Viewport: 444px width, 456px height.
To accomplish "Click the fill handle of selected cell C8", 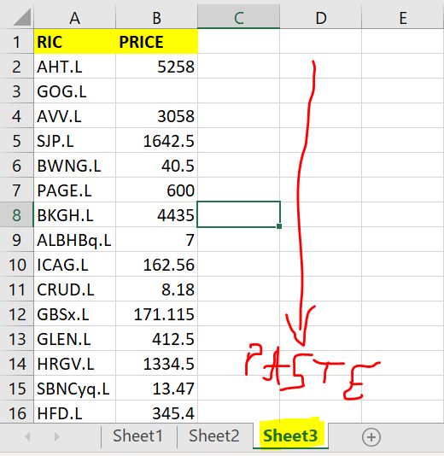I will tap(279, 226).
